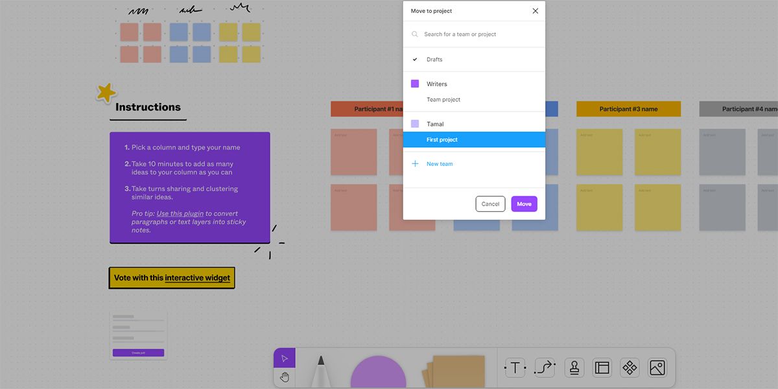Screen dimensions: 778x389
Task: Click the checkmark beside Drafts
Action: coord(415,60)
